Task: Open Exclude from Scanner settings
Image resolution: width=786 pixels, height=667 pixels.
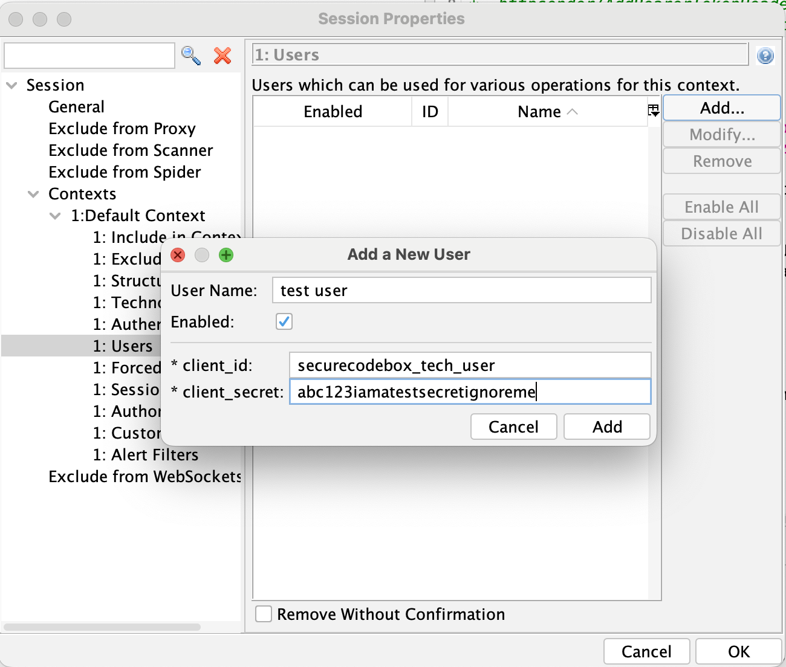Action: pos(131,150)
